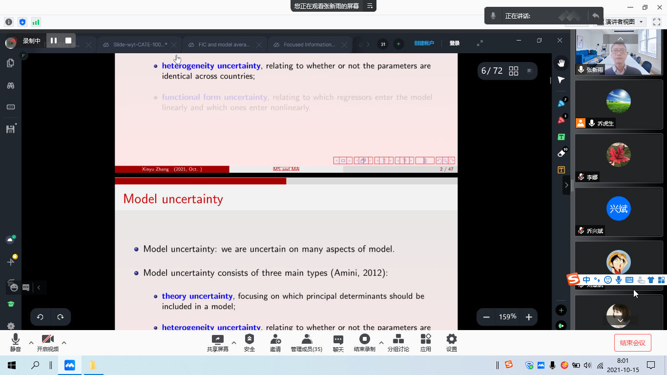The image size is (667, 375).
Task: Expand audio options arrow beside 静音
Action: (x=31, y=343)
